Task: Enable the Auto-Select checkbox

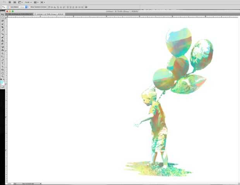Action: (10, 7)
